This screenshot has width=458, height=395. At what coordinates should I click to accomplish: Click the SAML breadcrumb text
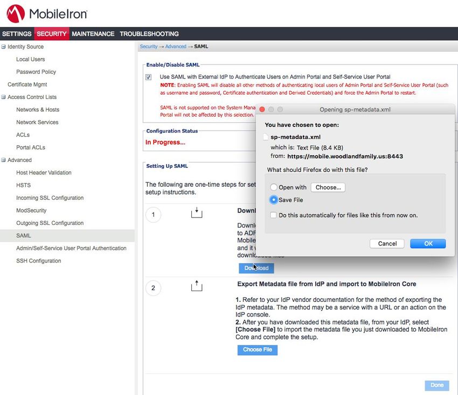[201, 46]
